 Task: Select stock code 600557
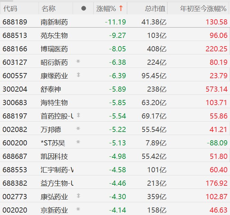click(x=15, y=76)
